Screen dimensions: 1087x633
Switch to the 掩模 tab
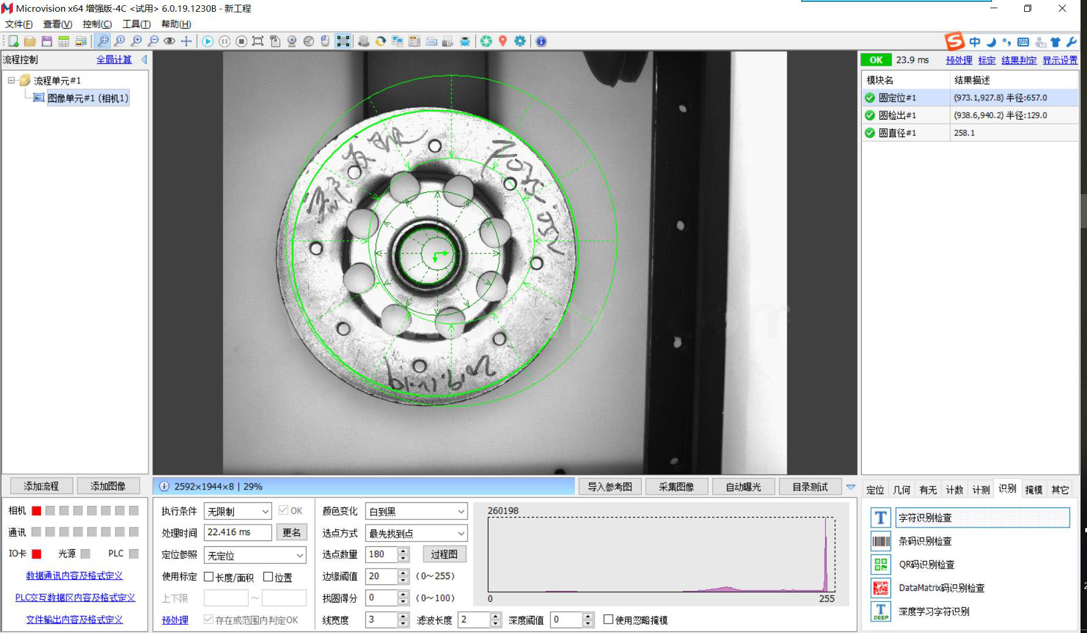1034,489
